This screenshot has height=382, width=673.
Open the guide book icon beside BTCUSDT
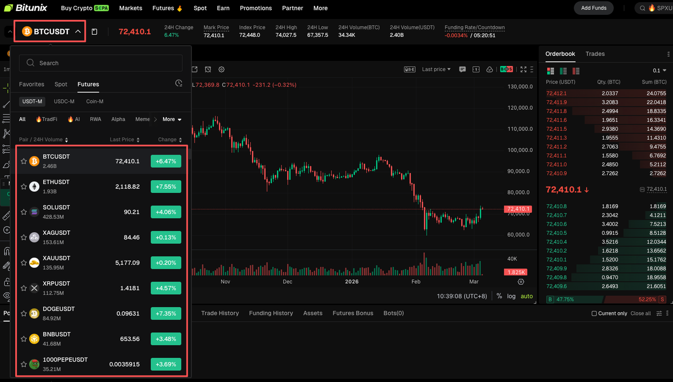tap(95, 32)
